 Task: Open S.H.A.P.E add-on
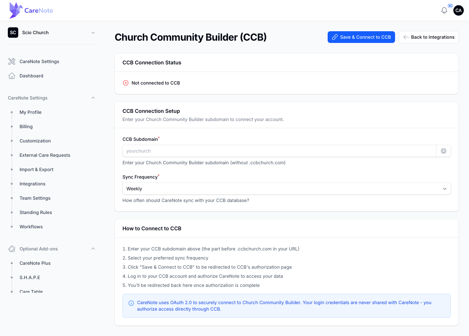click(x=30, y=277)
